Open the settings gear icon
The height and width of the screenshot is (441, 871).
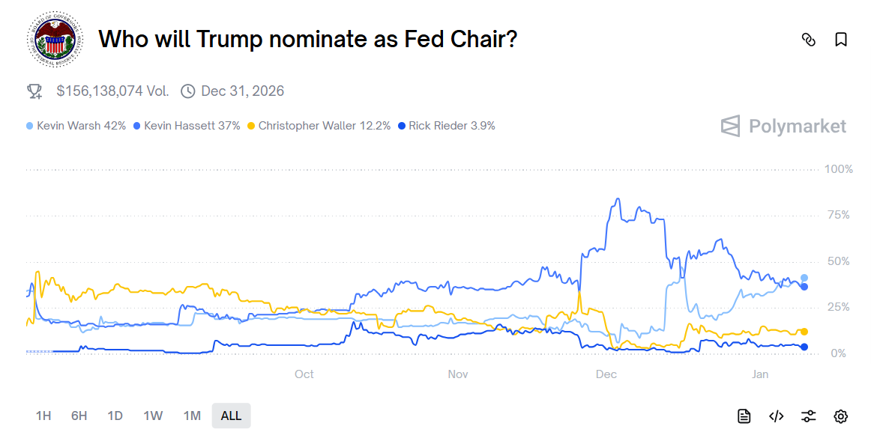(840, 416)
